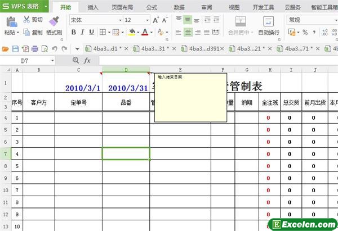Open number format 常规 dropdown
The image size is (338, 231).
336,20
